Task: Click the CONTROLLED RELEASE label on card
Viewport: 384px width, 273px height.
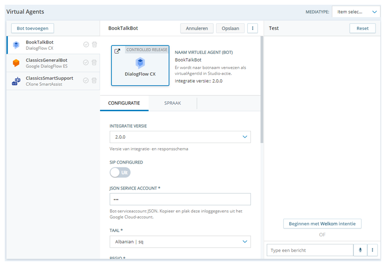Action: tap(147, 50)
